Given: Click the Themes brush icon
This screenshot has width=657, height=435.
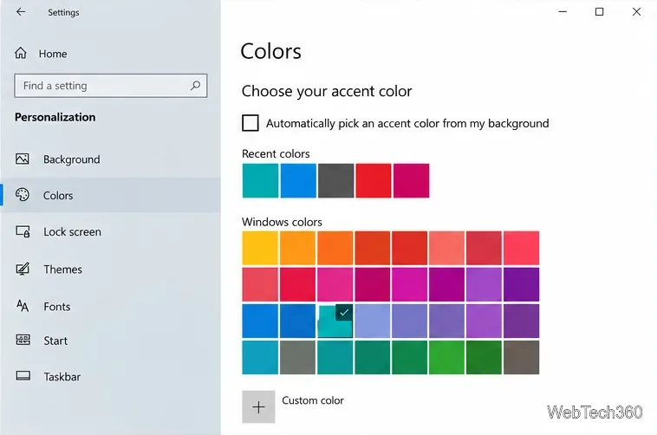Looking at the screenshot, I should [x=23, y=269].
